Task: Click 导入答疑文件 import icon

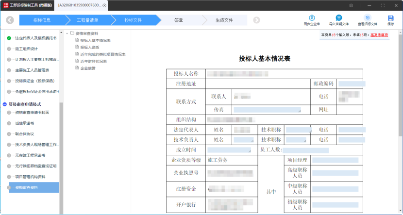Action: point(338,18)
